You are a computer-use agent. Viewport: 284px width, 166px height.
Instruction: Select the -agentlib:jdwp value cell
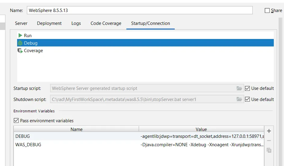pyautogui.click(x=201, y=136)
